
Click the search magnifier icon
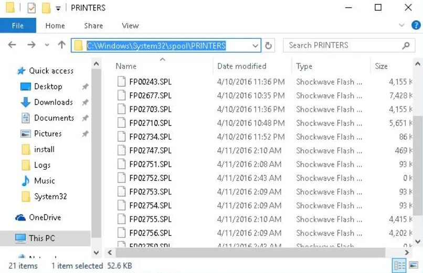[406, 46]
